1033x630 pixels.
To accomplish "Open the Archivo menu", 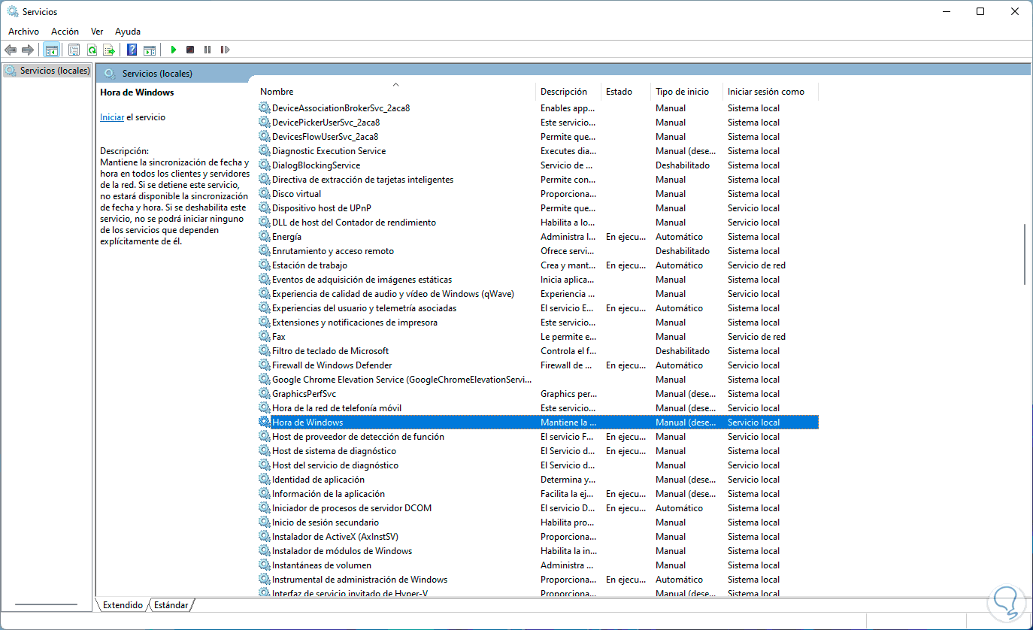I will 23,32.
